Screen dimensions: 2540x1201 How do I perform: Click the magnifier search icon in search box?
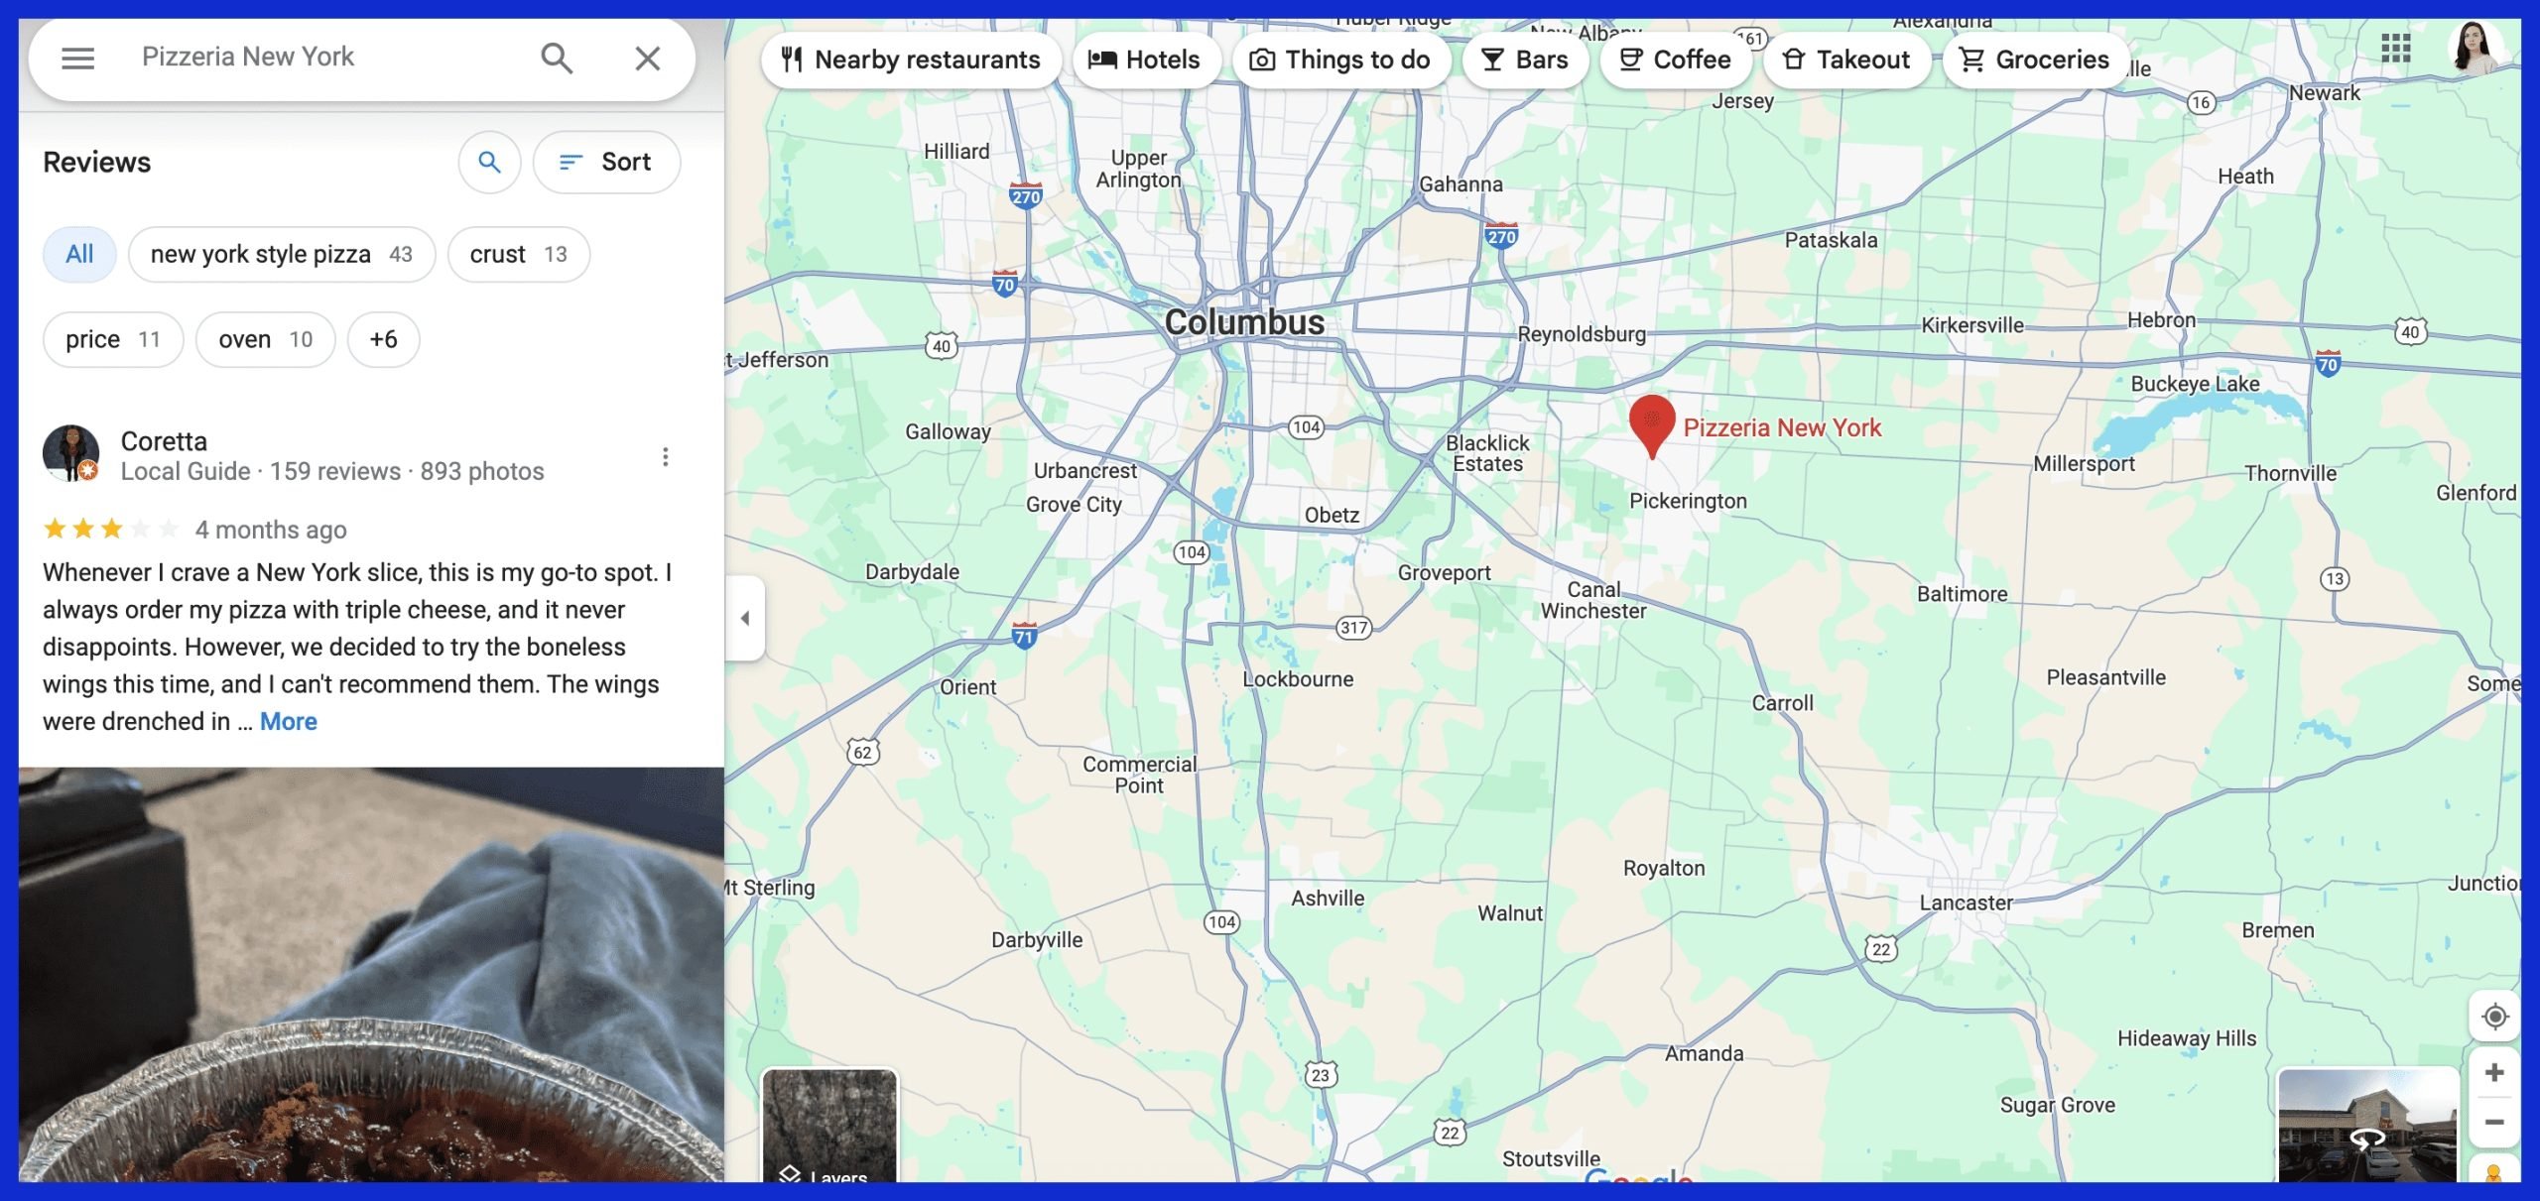click(557, 59)
